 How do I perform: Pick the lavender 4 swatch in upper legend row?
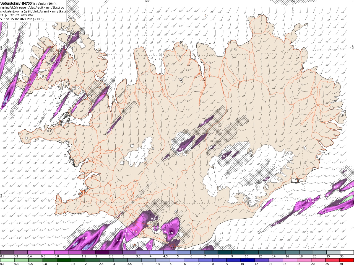tap(157, 252)
